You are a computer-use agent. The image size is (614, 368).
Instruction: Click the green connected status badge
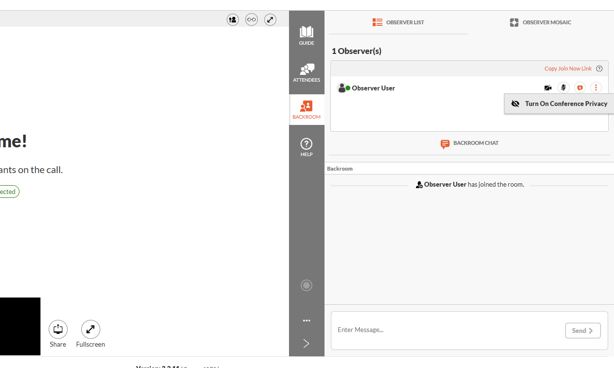tap(9, 192)
